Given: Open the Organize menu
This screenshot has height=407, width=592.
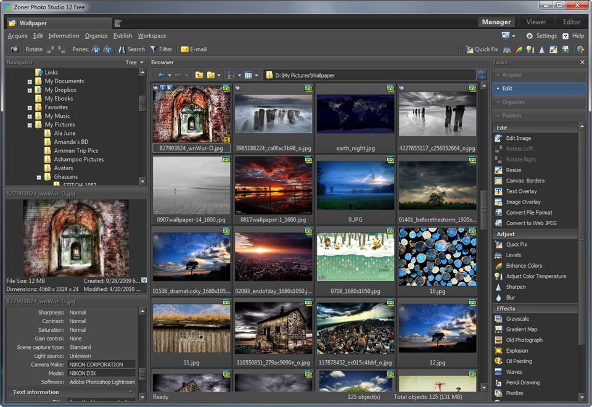Looking at the screenshot, I should (96, 36).
